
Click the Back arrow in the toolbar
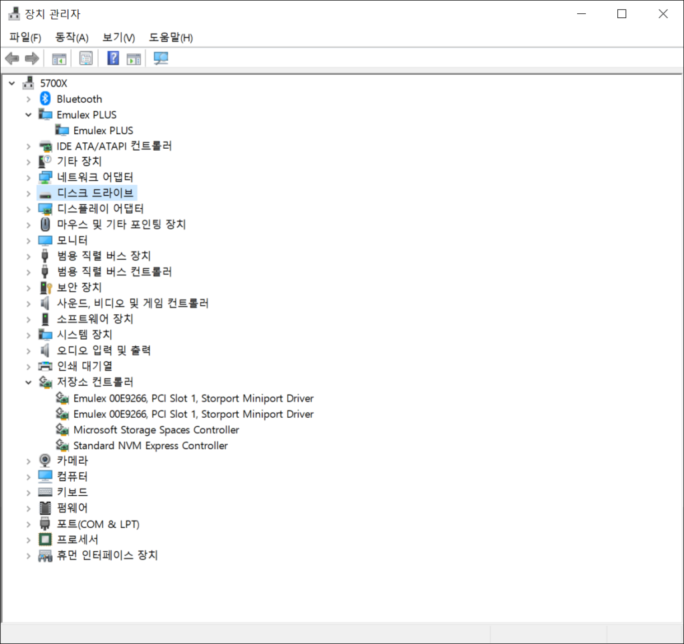click(12, 59)
